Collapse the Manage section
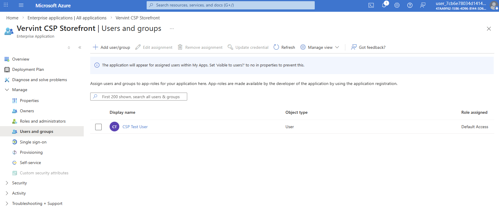This screenshot has height=214, width=499. point(7,90)
